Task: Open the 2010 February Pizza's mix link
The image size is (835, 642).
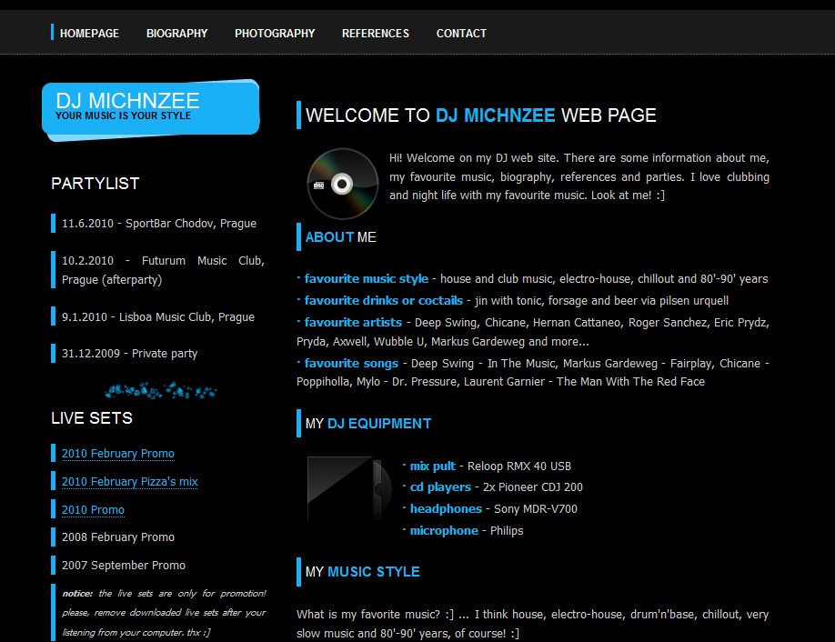Action: click(x=129, y=481)
